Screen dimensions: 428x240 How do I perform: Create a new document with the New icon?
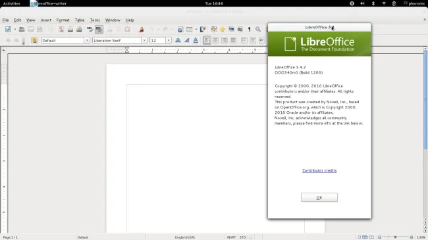pos(8,29)
